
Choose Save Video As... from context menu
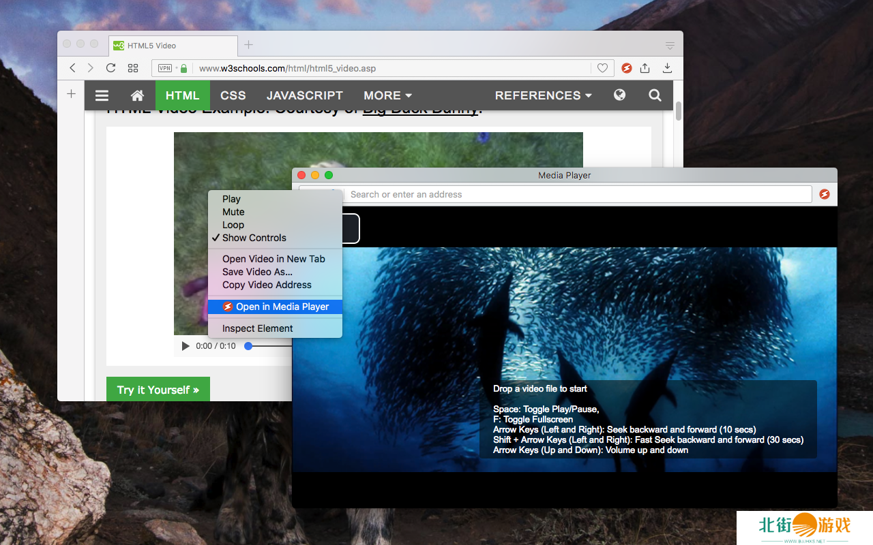point(257,272)
